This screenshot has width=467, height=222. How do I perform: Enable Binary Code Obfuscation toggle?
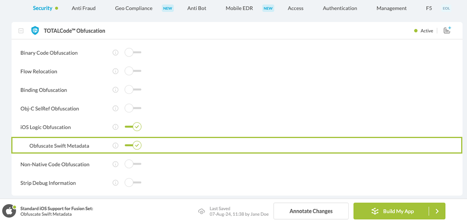coord(133,52)
